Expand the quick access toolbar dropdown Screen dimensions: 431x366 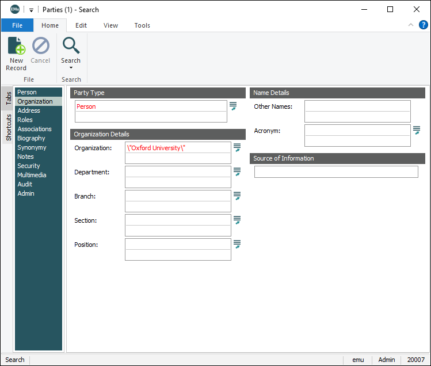pos(31,10)
